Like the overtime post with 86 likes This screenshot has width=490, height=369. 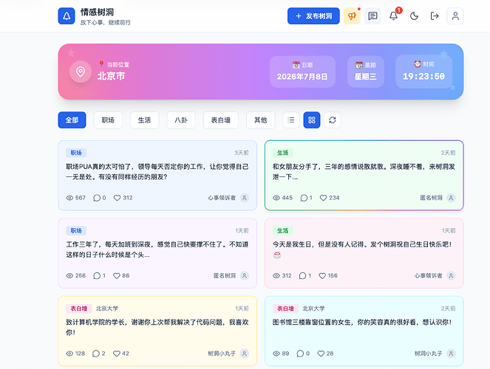point(117,276)
